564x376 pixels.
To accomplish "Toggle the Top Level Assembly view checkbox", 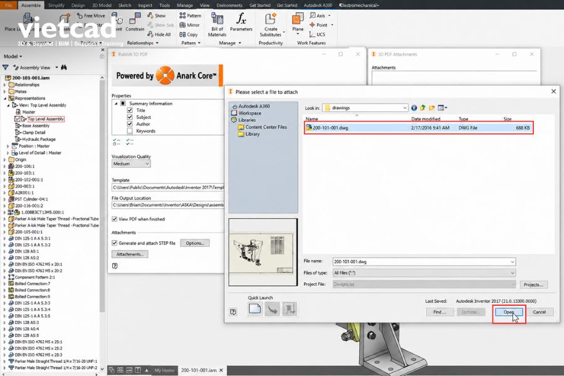I will pyautogui.click(x=18, y=118).
